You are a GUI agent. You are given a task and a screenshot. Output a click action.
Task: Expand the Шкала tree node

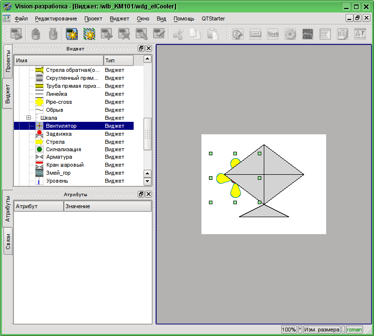(29, 118)
